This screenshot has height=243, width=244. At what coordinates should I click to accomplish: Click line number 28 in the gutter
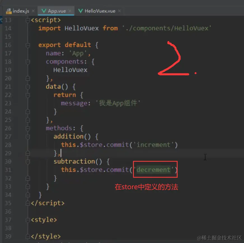click(x=8, y=145)
